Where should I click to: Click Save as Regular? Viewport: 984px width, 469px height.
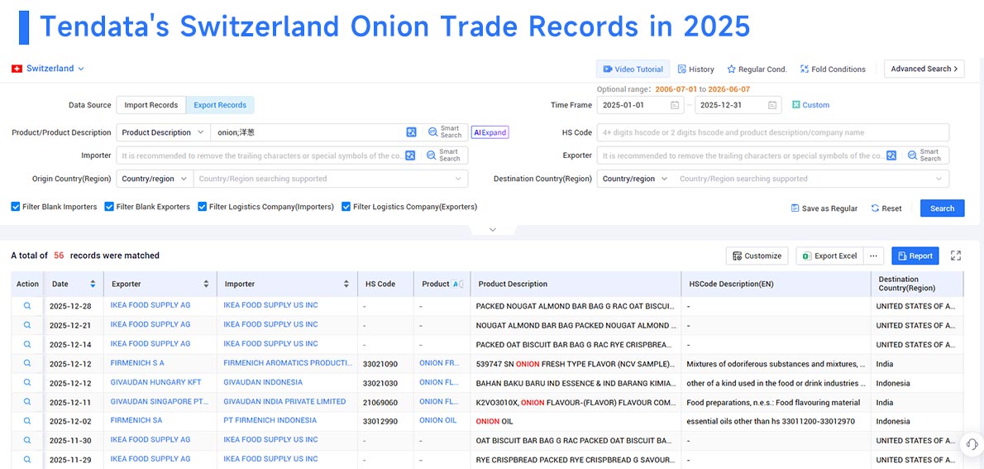[x=824, y=208]
